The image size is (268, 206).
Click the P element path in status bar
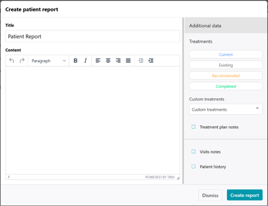[x=9, y=177]
